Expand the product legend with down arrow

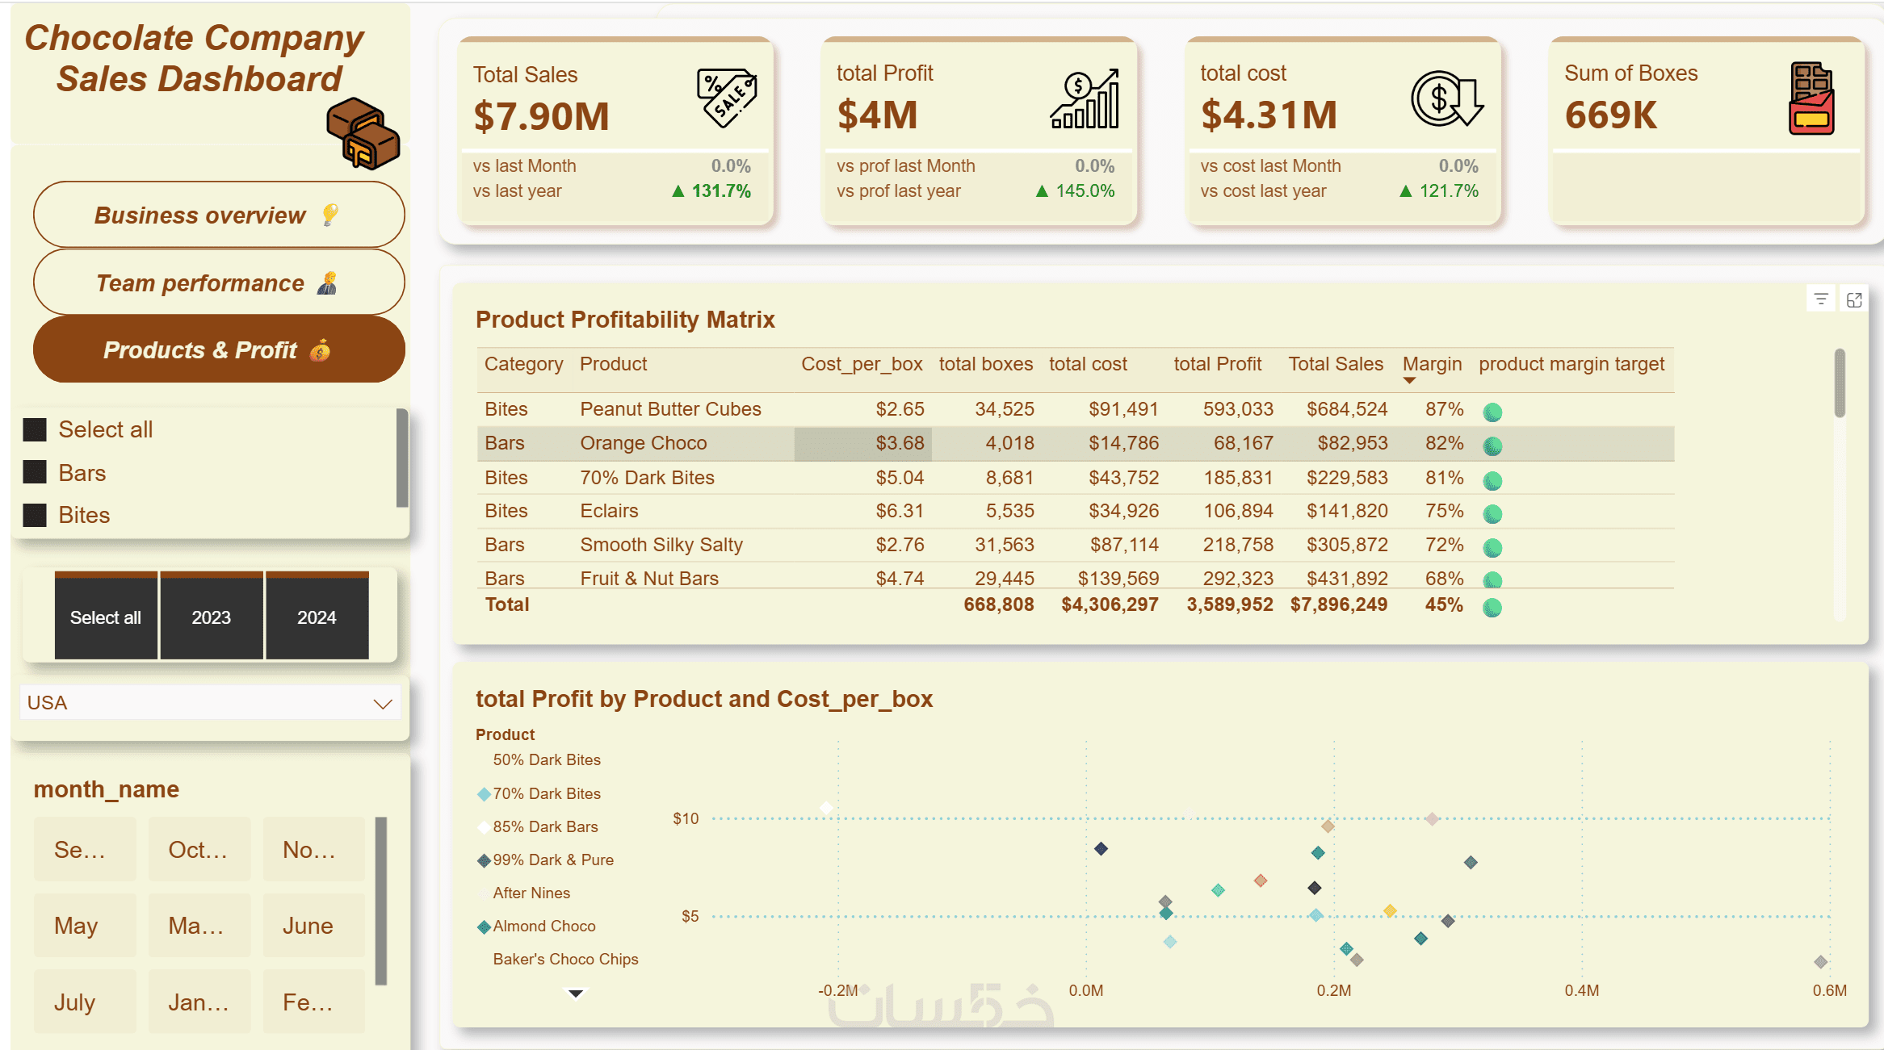[x=576, y=994]
